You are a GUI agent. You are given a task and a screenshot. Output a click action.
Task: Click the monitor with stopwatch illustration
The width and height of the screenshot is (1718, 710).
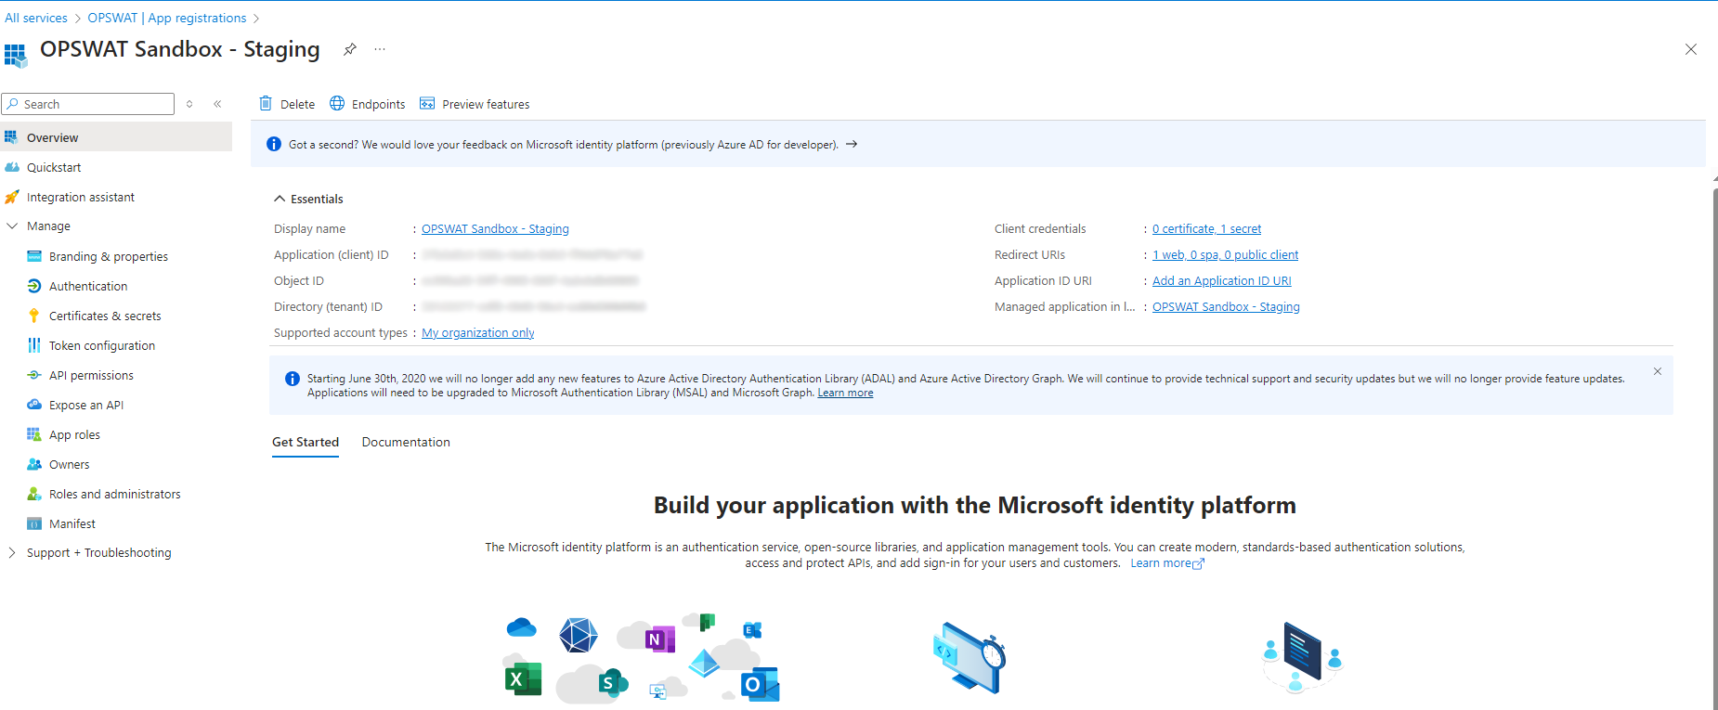coord(970,657)
